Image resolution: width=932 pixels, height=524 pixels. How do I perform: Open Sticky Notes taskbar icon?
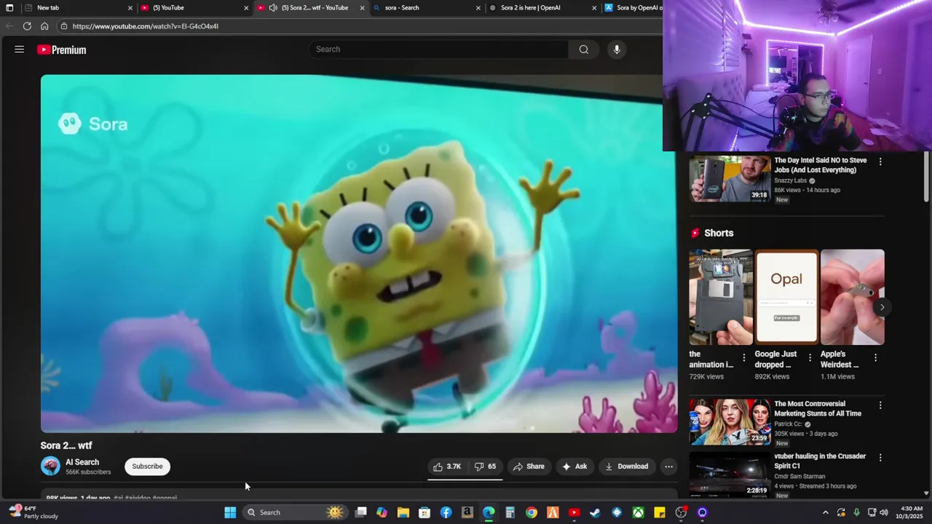(660, 512)
